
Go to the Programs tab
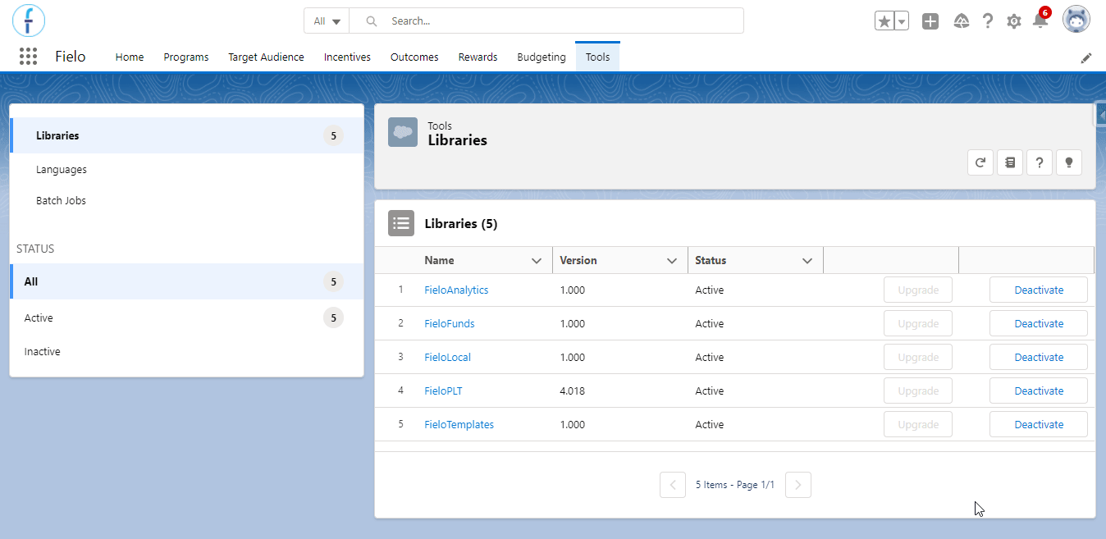pos(186,57)
